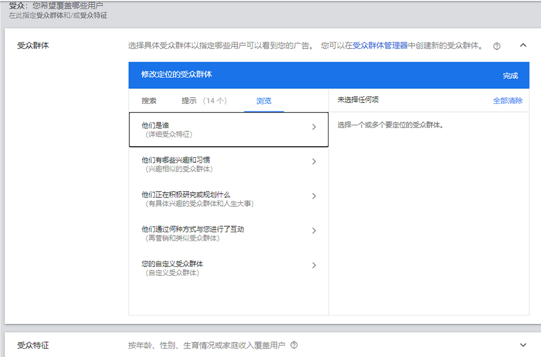
Task: Click the arrow icon beside 他们正在积极研究或规划什么
Action: pos(314,196)
